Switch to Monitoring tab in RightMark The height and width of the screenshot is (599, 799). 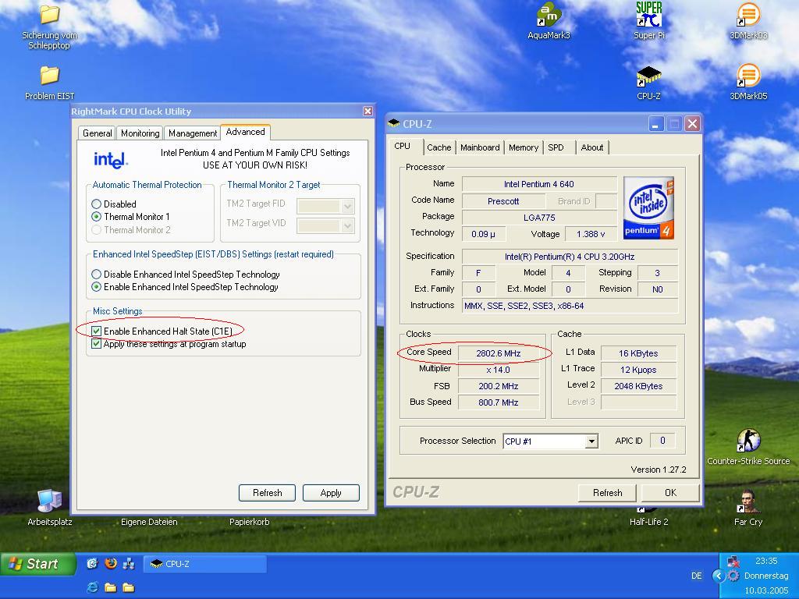(140, 133)
